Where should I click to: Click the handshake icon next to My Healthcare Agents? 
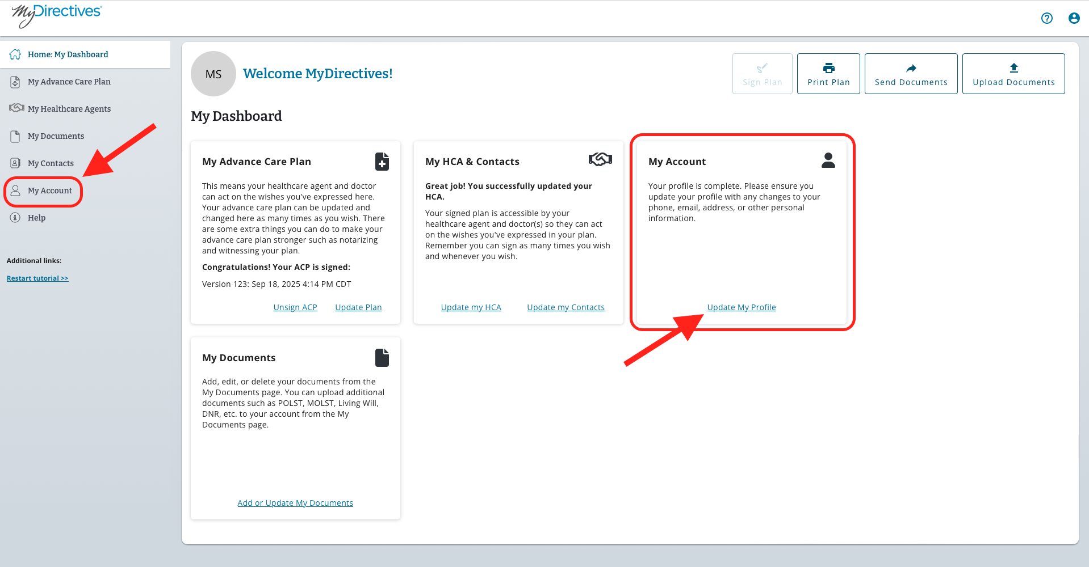pos(16,108)
